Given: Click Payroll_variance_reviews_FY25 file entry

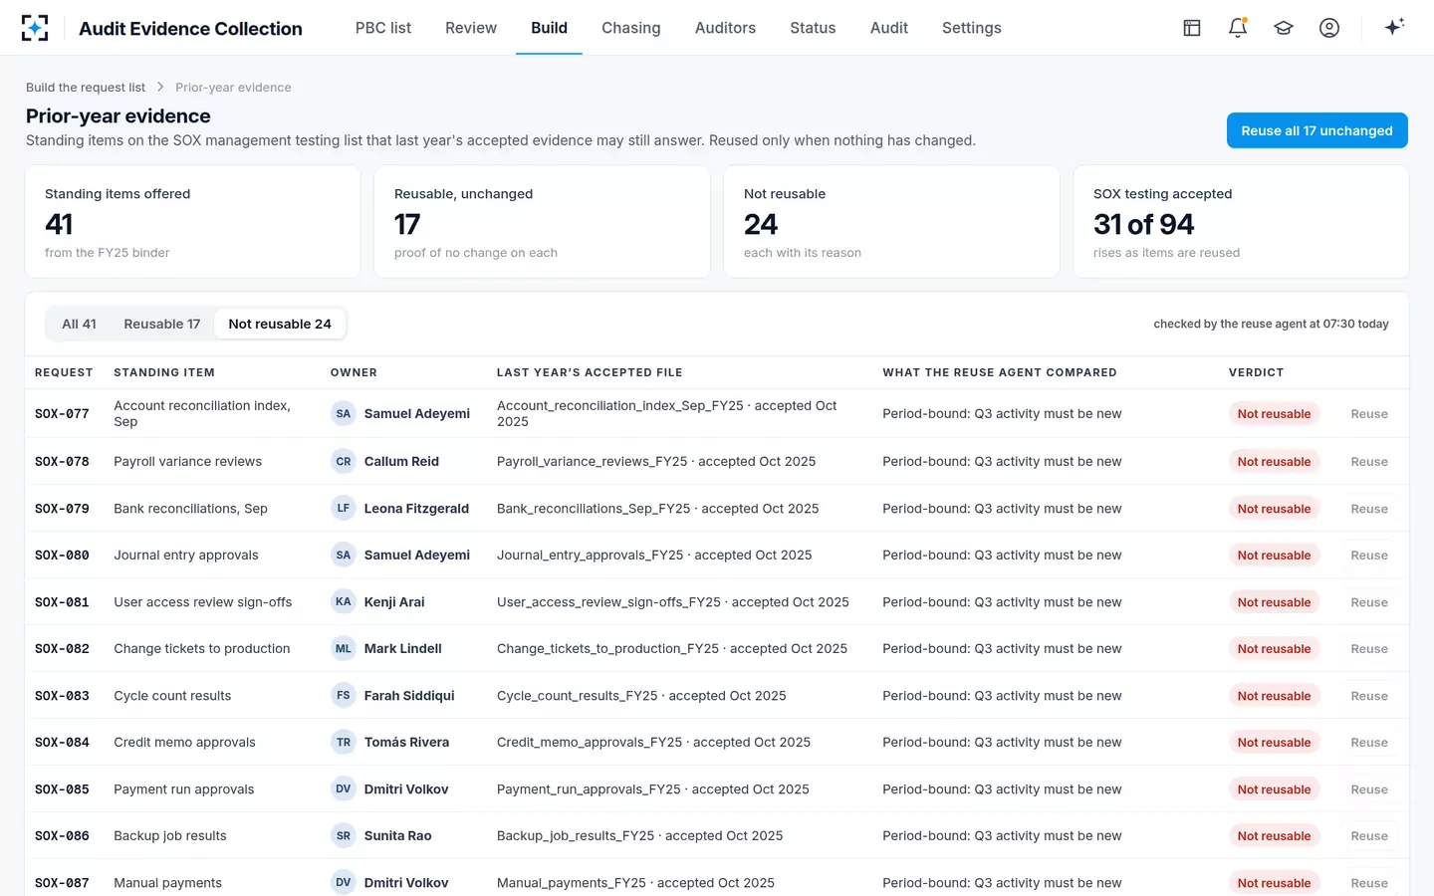Looking at the screenshot, I should pyautogui.click(x=656, y=461).
